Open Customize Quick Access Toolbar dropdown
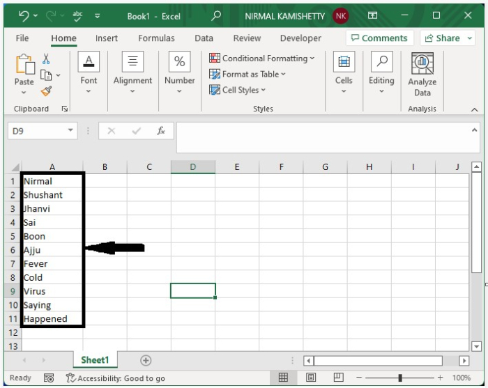 point(98,16)
